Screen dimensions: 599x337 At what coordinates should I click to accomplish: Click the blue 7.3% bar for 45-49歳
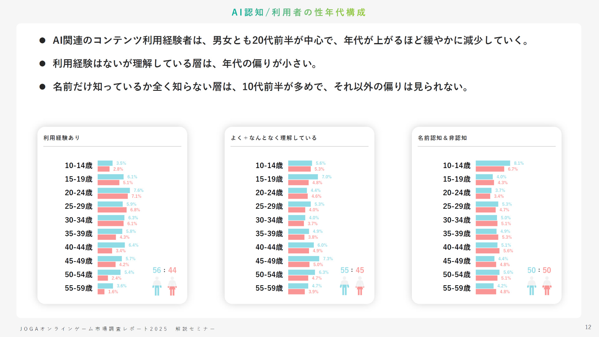(x=304, y=259)
